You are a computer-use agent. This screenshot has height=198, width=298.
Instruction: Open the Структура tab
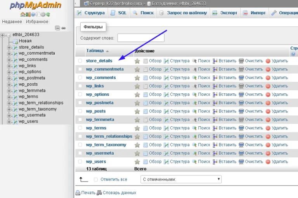coord(91,13)
